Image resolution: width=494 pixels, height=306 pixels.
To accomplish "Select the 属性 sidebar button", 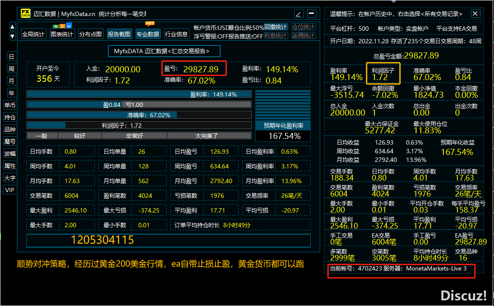I will pos(10,166).
